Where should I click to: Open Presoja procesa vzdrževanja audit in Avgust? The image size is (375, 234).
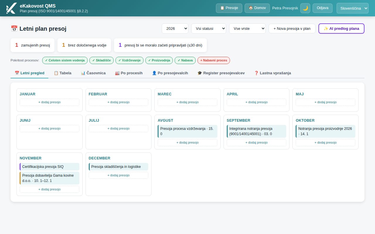coord(187,131)
